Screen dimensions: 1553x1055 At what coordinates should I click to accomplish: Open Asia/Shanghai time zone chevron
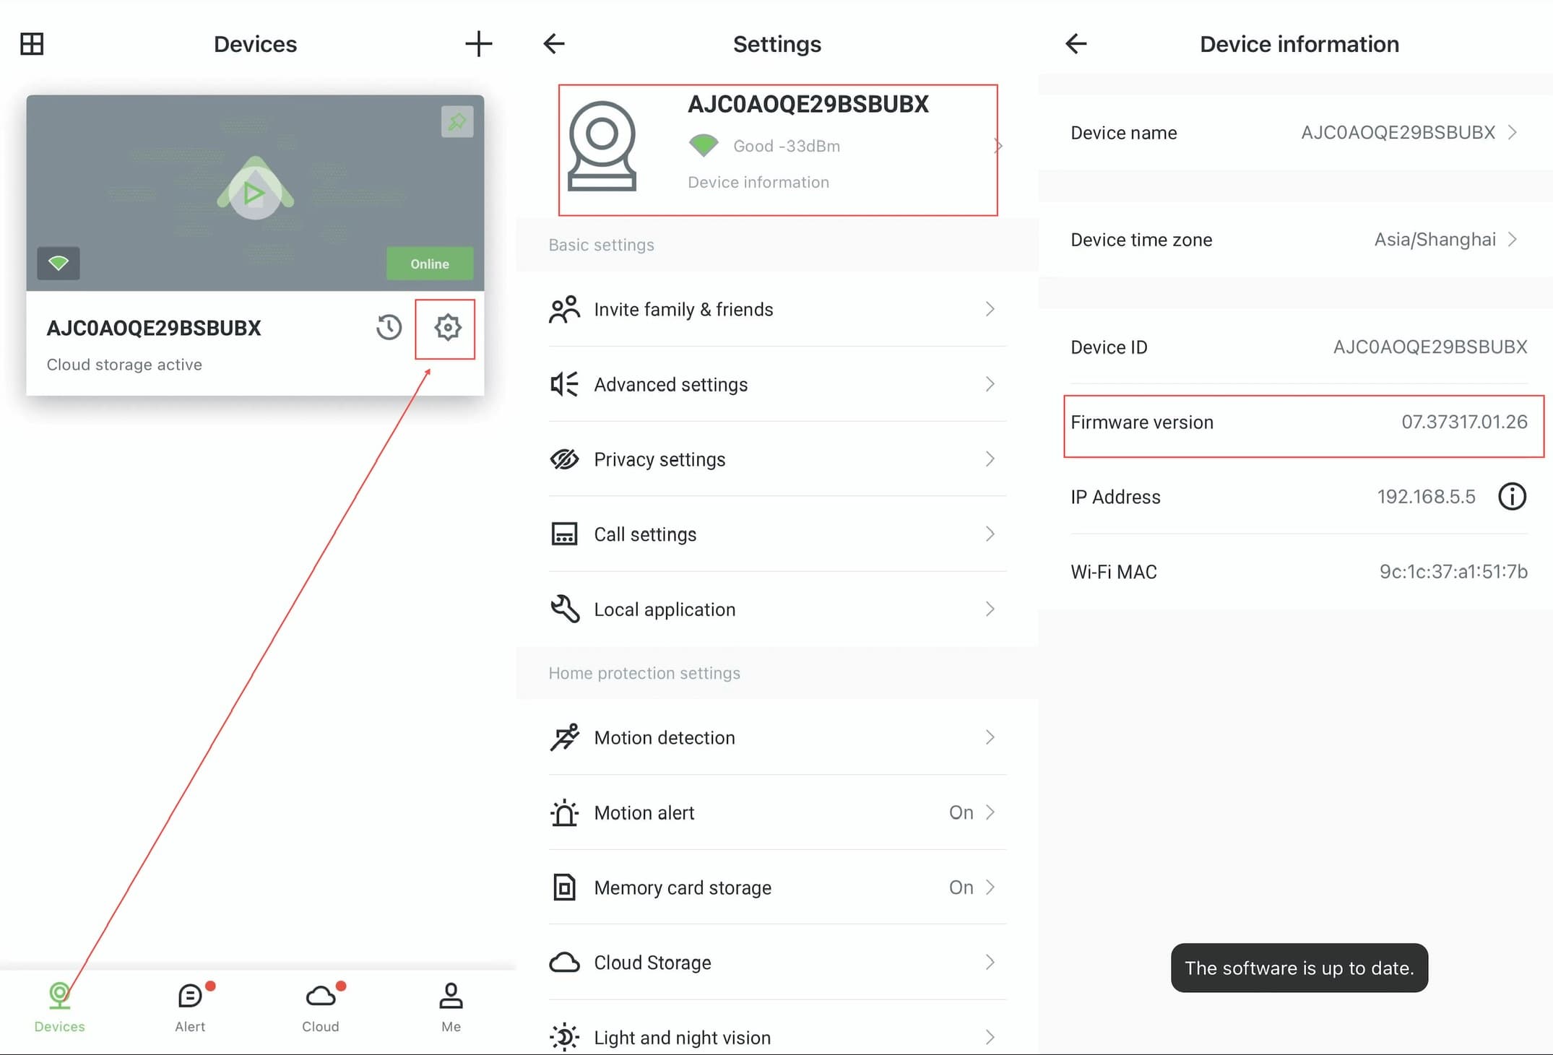pos(1513,240)
